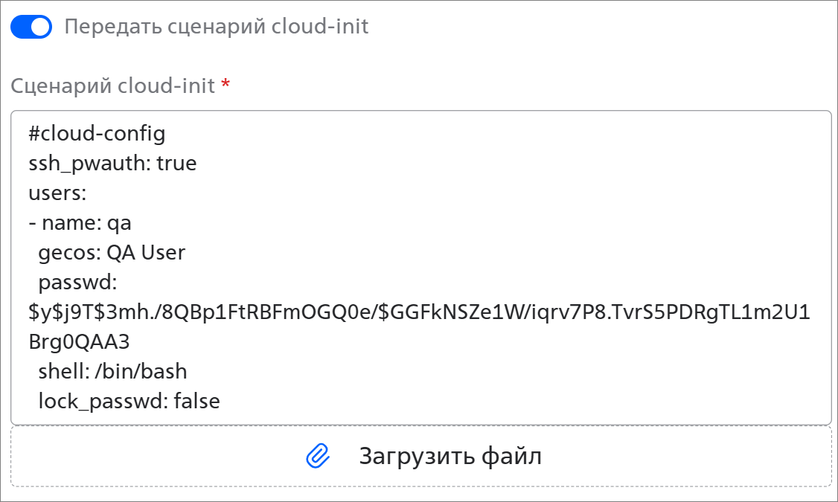
Task: Place cursor on the 'users:' line
Action: pyautogui.click(x=57, y=193)
